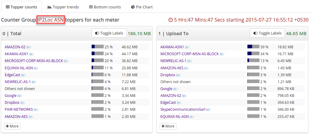Click the 186.10 MB total value

[x=139, y=34]
